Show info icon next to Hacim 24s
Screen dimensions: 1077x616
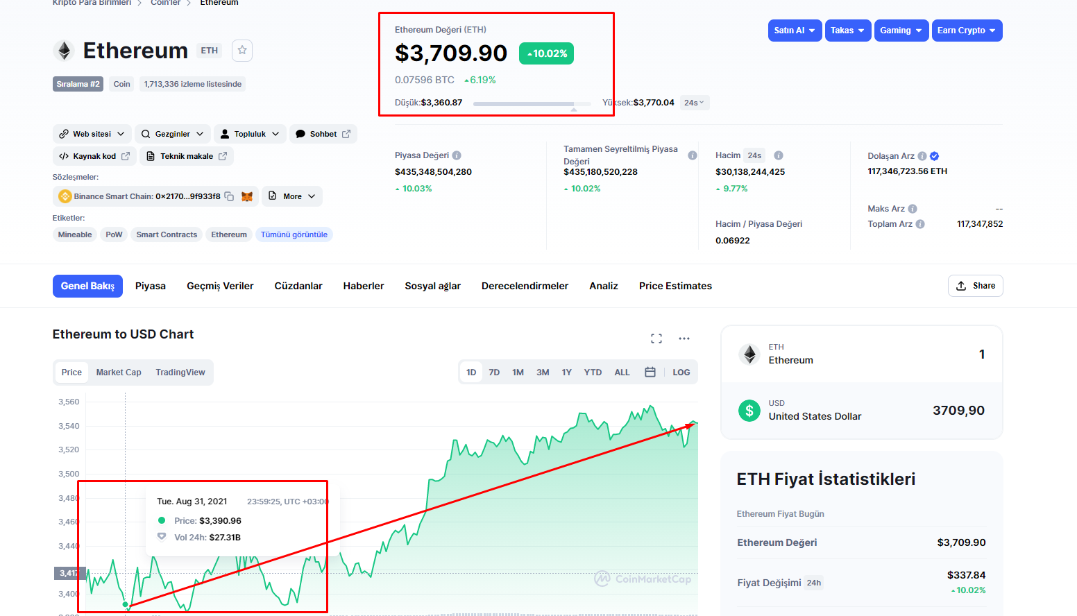tap(779, 155)
